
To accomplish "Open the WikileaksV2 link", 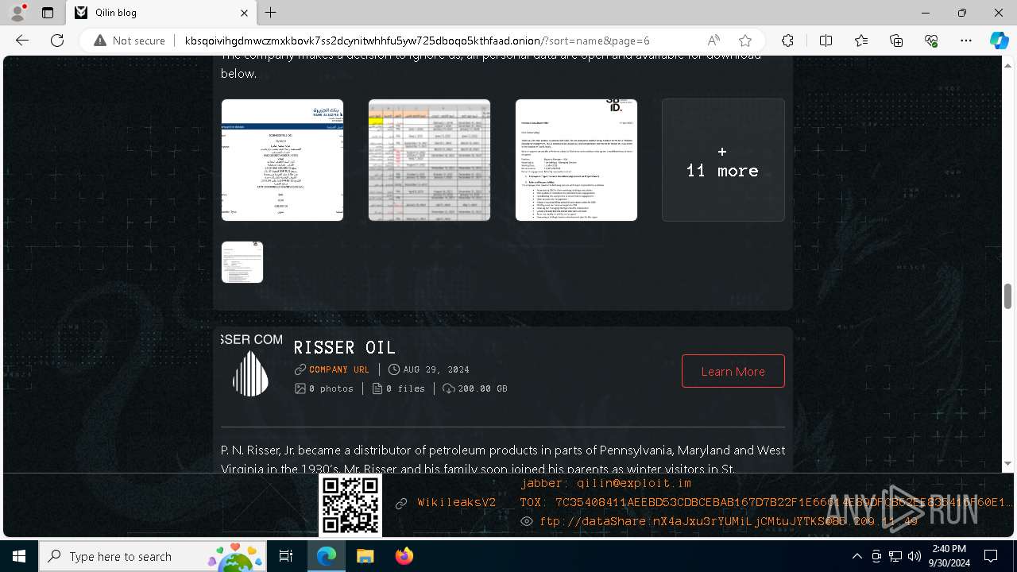I will (457, 502).
